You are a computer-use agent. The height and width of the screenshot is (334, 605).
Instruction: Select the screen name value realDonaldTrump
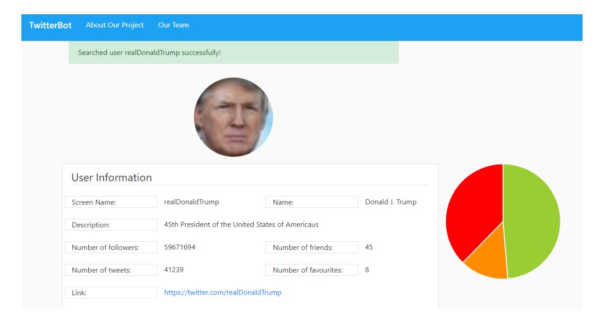pyautogui.click(x=191, y=202)
